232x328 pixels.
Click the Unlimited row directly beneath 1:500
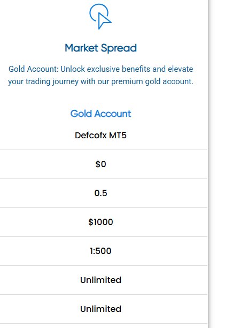tap(101, 280)
